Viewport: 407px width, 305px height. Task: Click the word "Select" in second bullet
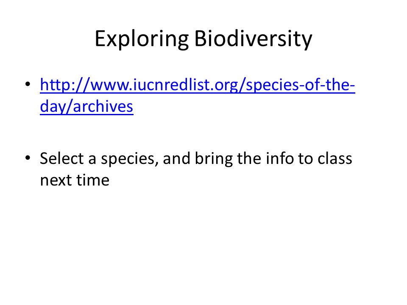coord(62,158)
